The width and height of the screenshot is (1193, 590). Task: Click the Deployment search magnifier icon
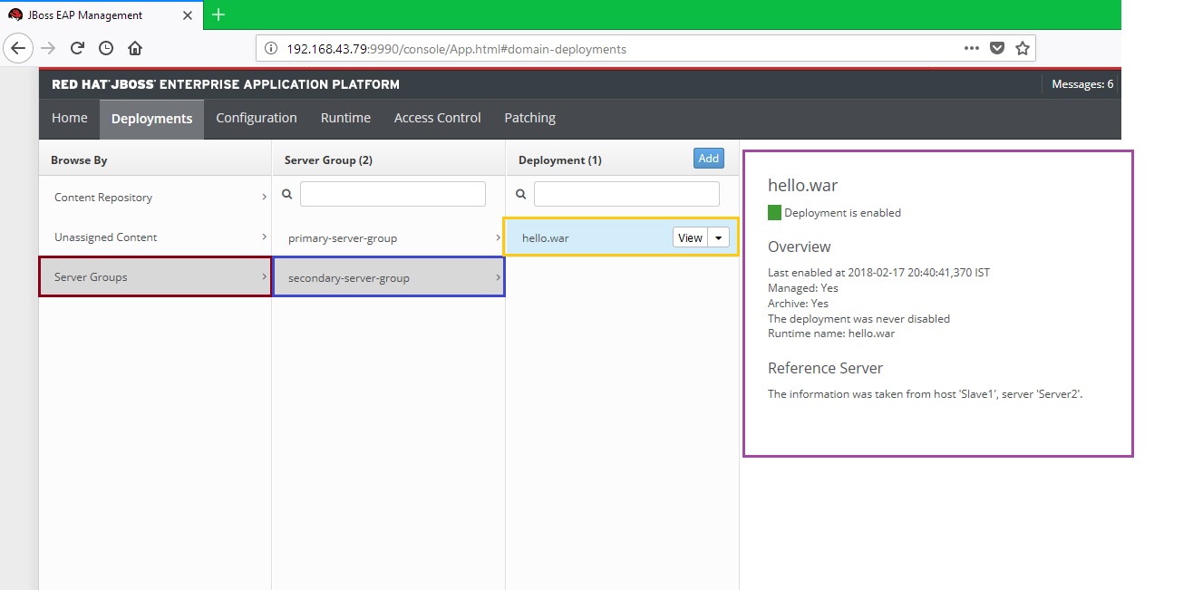pos(519,193)
